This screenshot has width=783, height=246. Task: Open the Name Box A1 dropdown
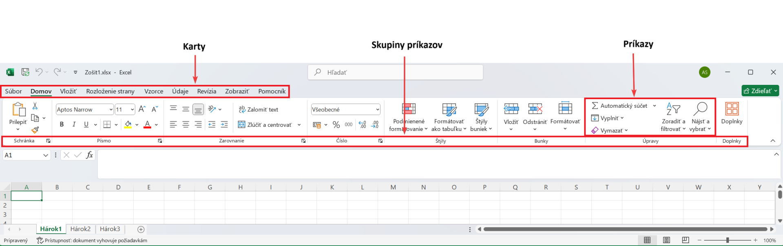[45, 155]
